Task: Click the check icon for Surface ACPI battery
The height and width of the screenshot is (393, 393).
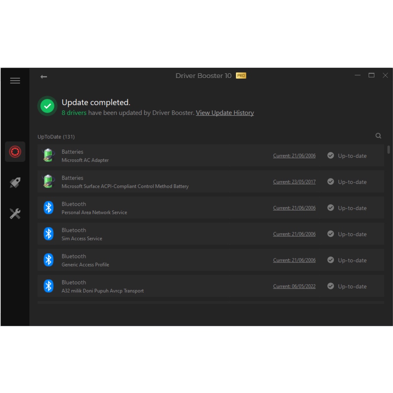Action: coord(330,182)
